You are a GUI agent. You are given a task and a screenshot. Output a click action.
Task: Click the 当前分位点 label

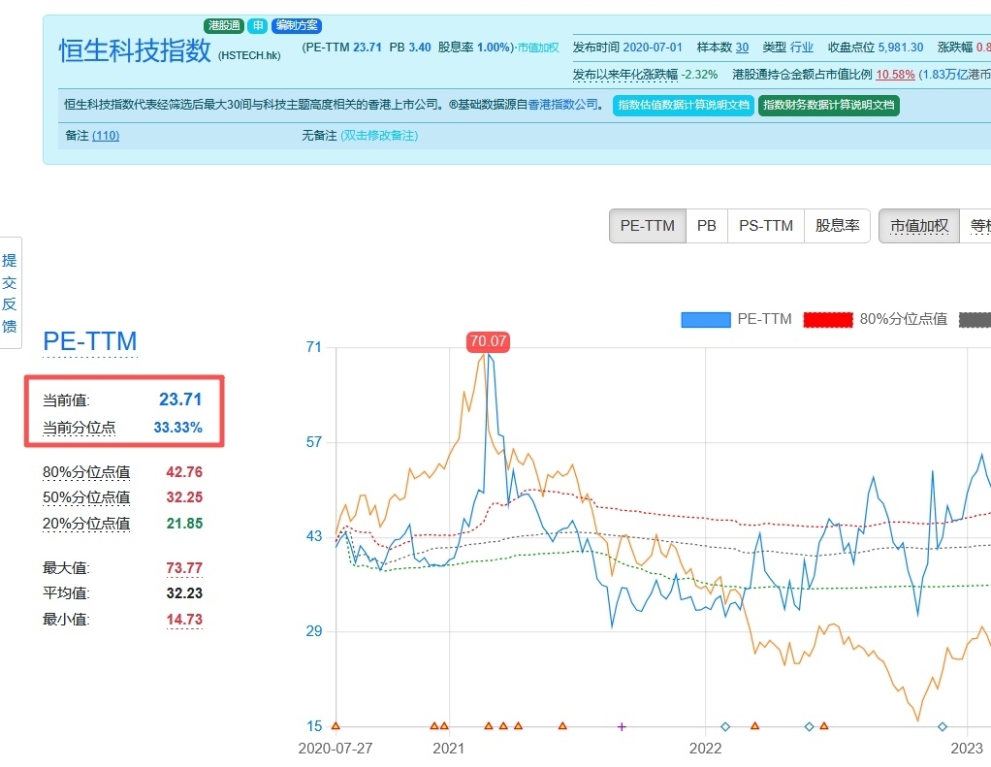point(79,428)
